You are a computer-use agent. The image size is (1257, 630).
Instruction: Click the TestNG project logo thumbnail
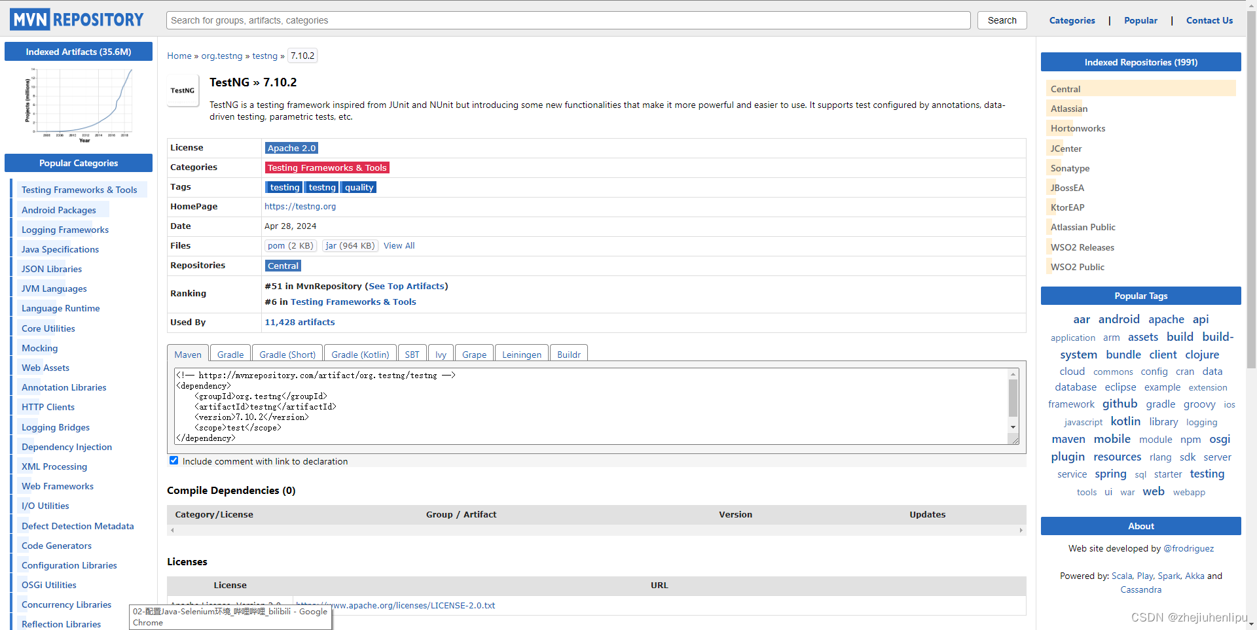pyautogui.click(x=183, y=90)
